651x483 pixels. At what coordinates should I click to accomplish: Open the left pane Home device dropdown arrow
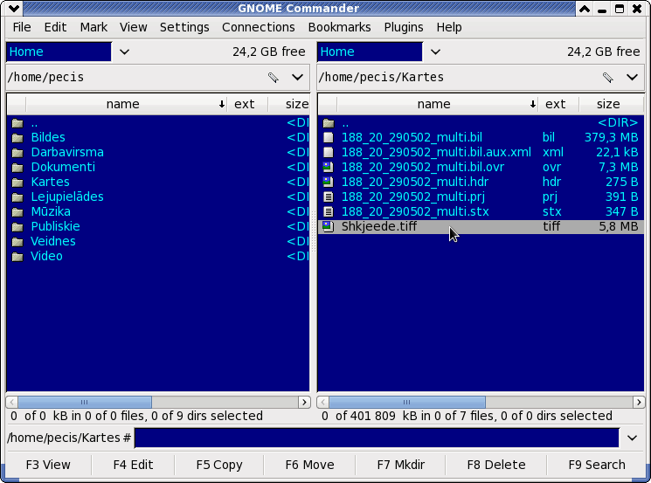pyautogui.click(x=124, y=52)
